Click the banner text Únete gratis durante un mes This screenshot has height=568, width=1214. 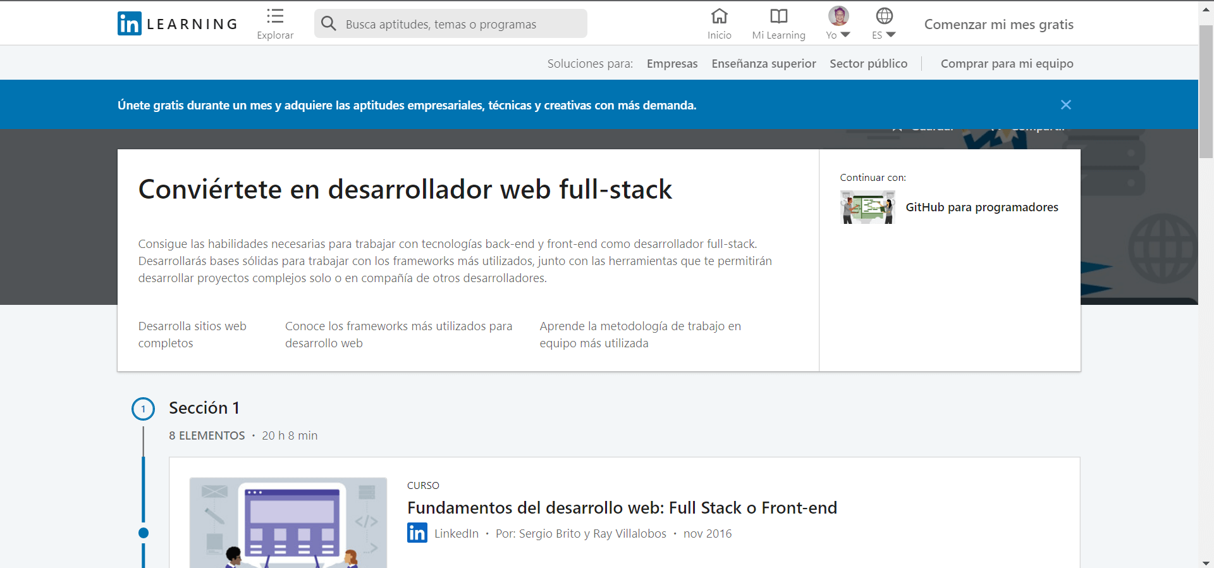[407, 105]
